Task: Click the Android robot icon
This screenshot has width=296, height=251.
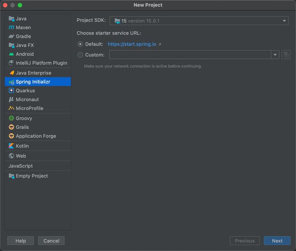Action: click(11, 54)
